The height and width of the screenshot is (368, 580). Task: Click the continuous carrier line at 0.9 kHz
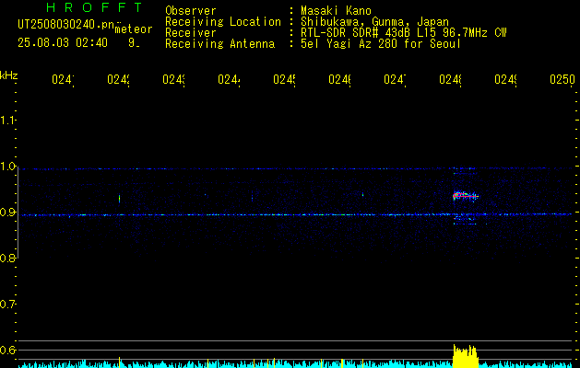(295, 214)
